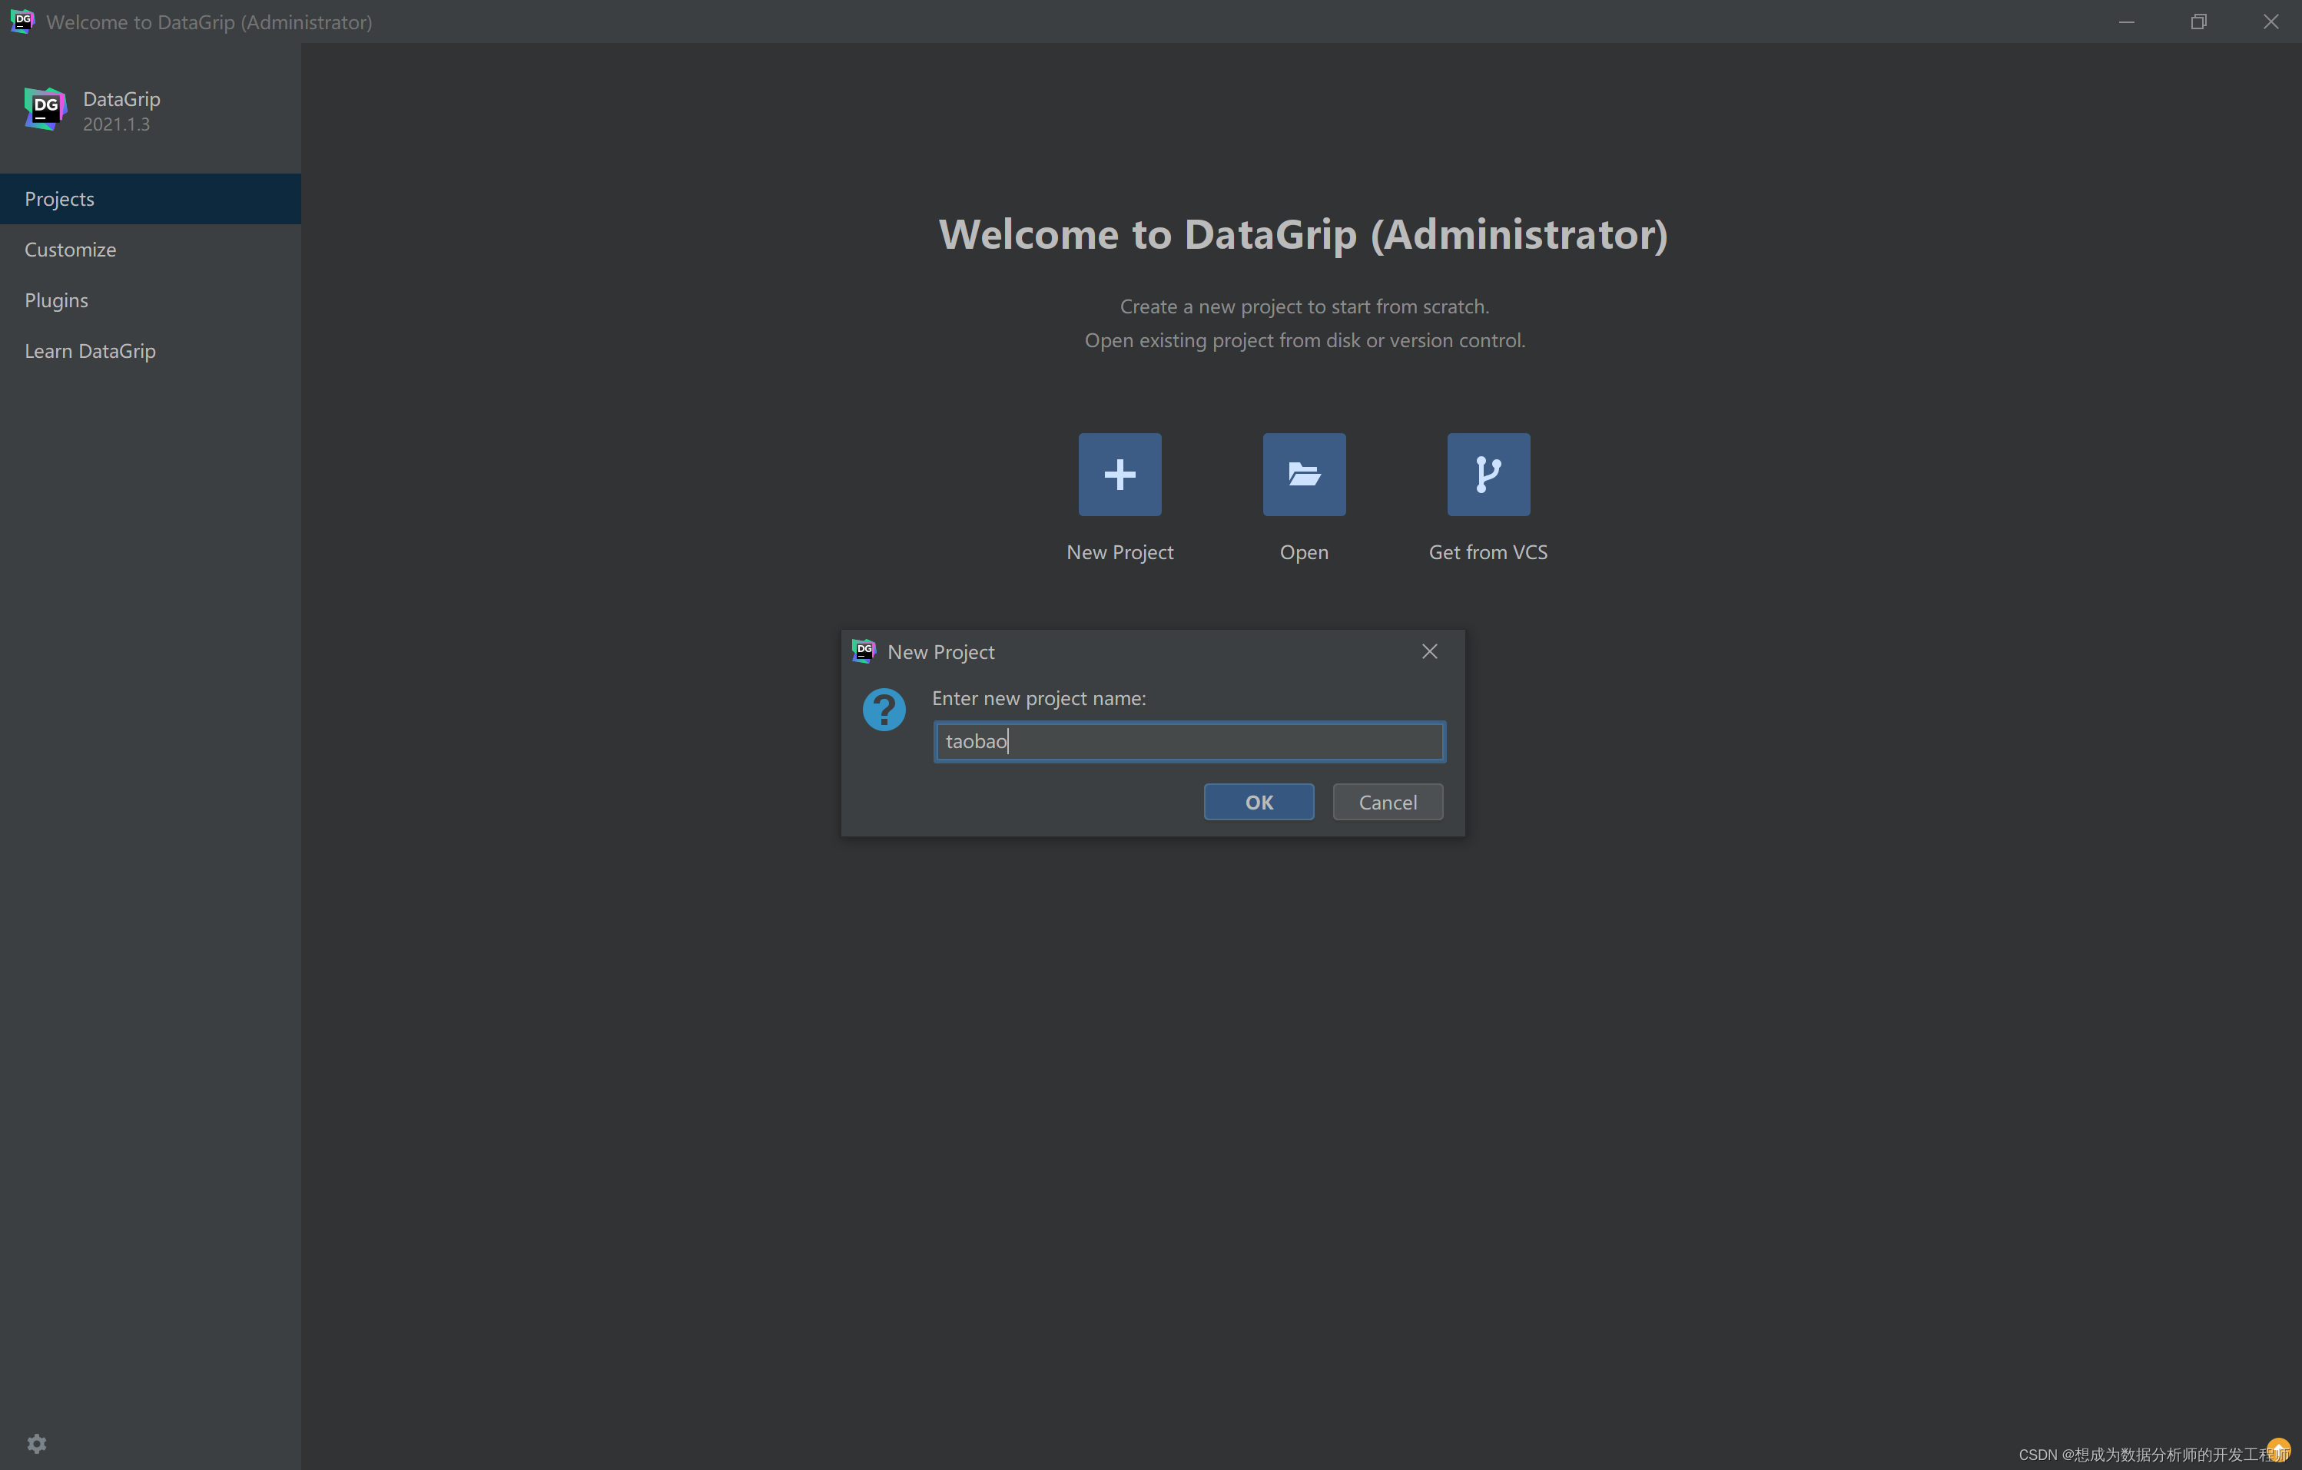Click DataGrip icon in New Project dialog title
Screen dimensions: 2302x1470
pyautogui.click(x=864, y=651)
